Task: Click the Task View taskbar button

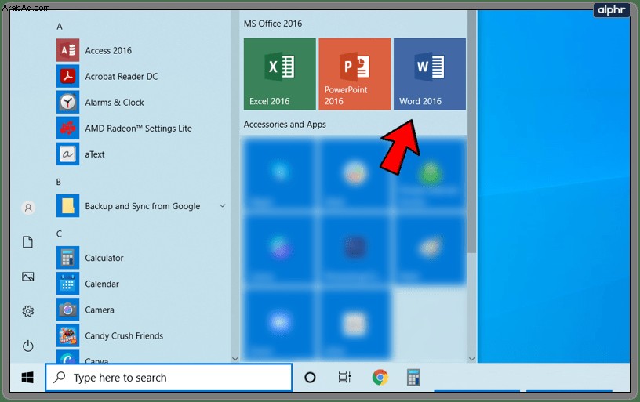Action: pos(344,378)
